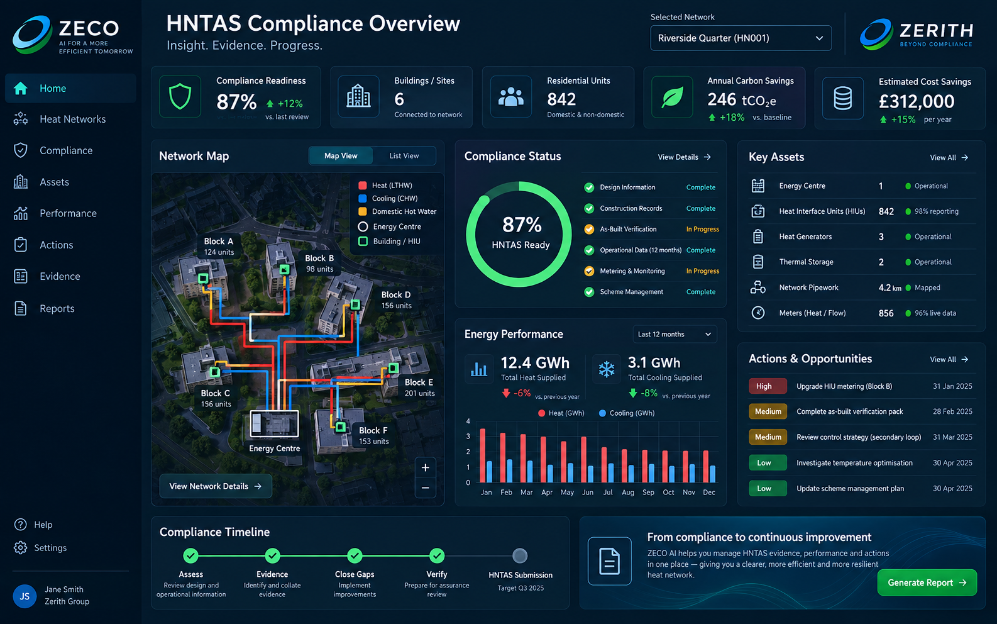Click View Network Details button

click(216, 486)
